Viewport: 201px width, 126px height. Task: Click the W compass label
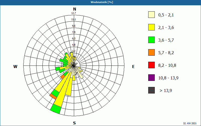click(x=15, y=67)
